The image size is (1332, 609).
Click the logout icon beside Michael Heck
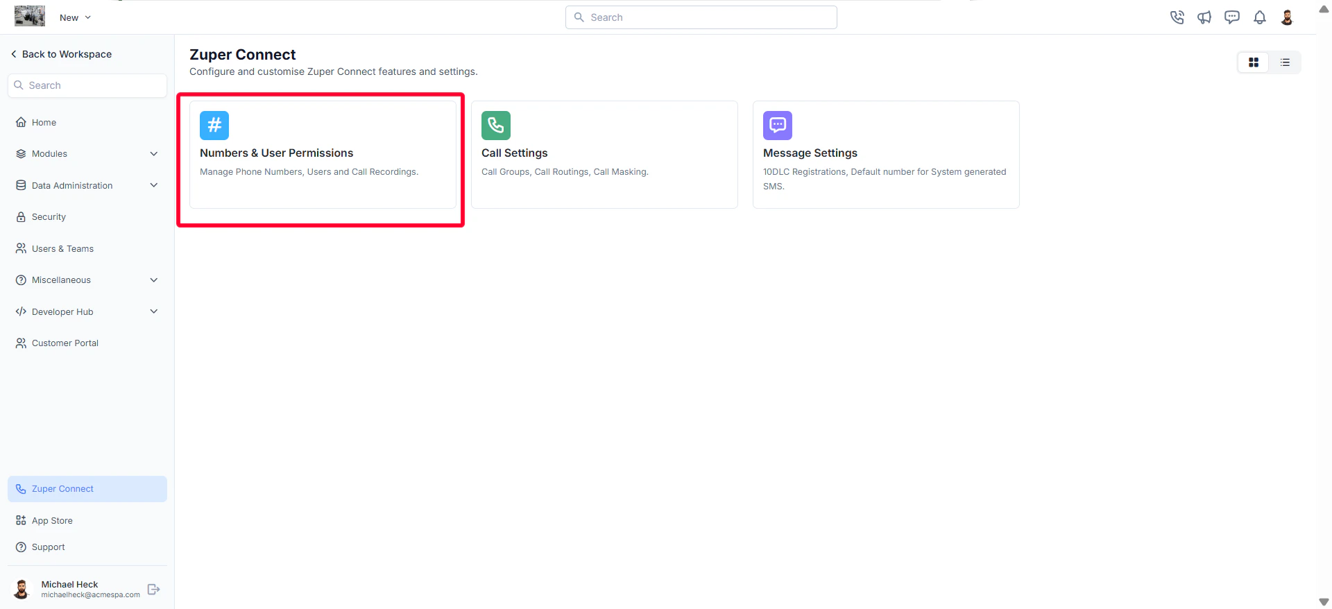(x=154, y=590)
